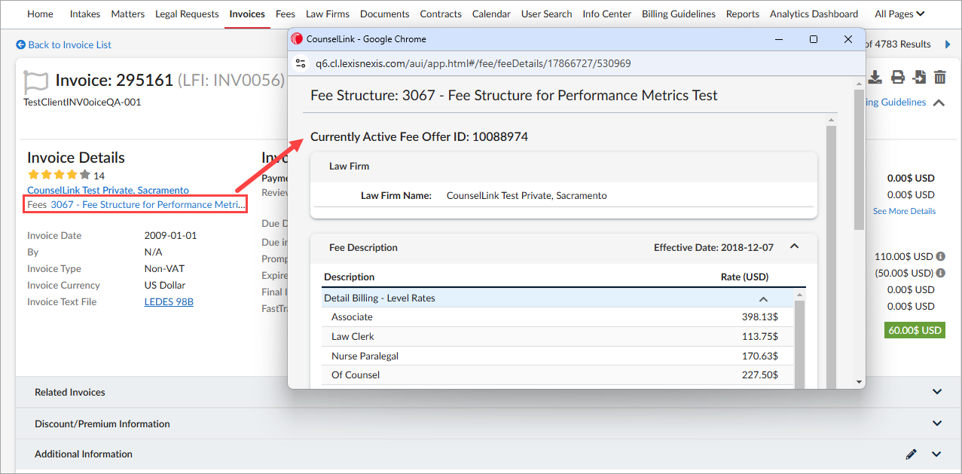Open the Law Firms menu
The width and height of the screenshot is (962, 474).
(x=328, y=14)
